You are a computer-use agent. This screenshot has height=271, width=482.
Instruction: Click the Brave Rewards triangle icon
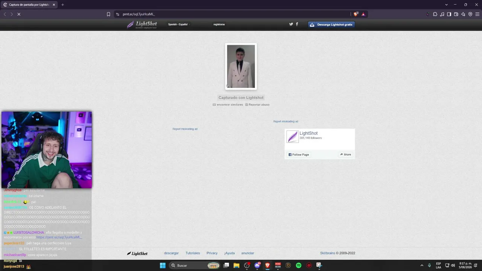363,14
